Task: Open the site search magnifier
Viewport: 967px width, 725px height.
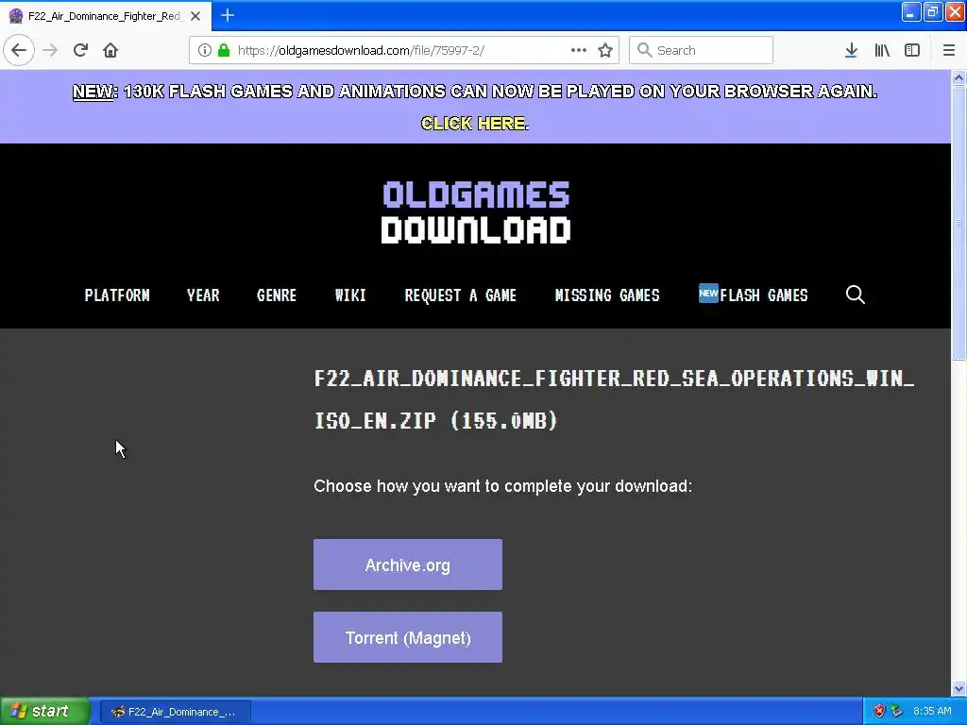Action: coord(856,295)
